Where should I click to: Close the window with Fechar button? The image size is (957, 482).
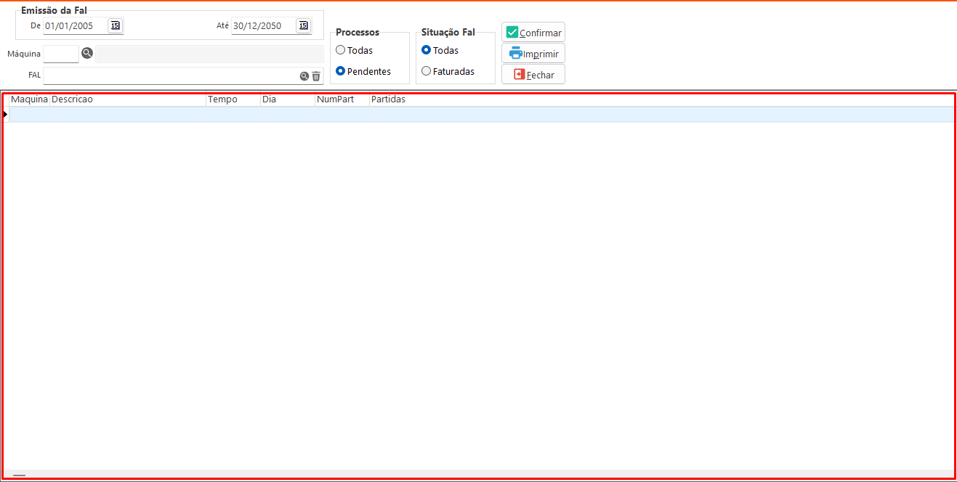(533, 74)
